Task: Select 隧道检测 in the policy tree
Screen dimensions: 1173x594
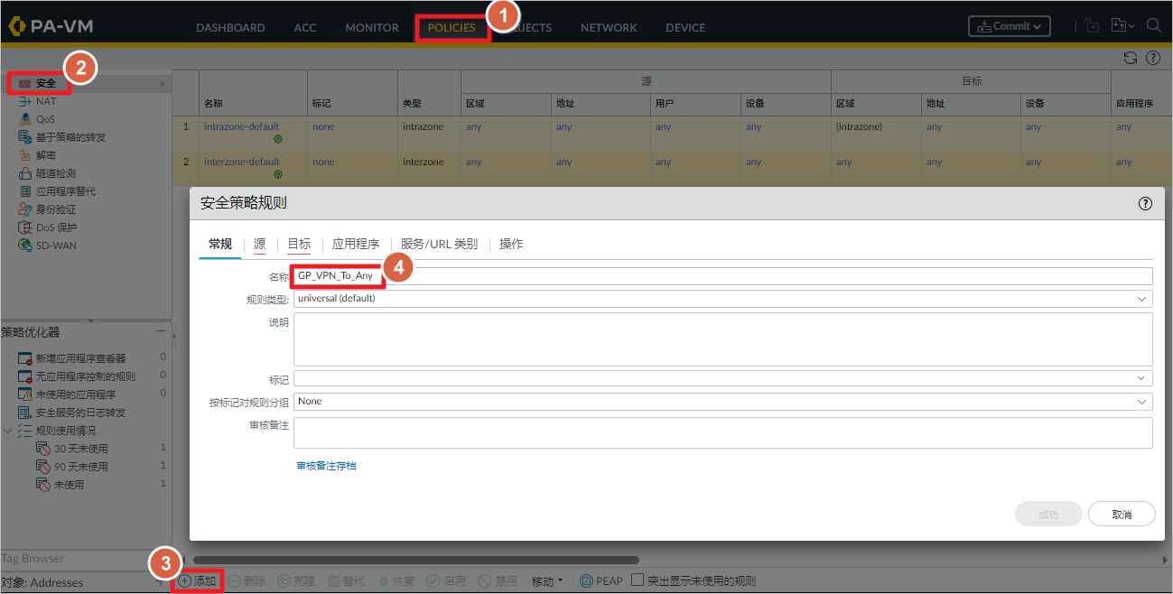Action: (56, 173)
